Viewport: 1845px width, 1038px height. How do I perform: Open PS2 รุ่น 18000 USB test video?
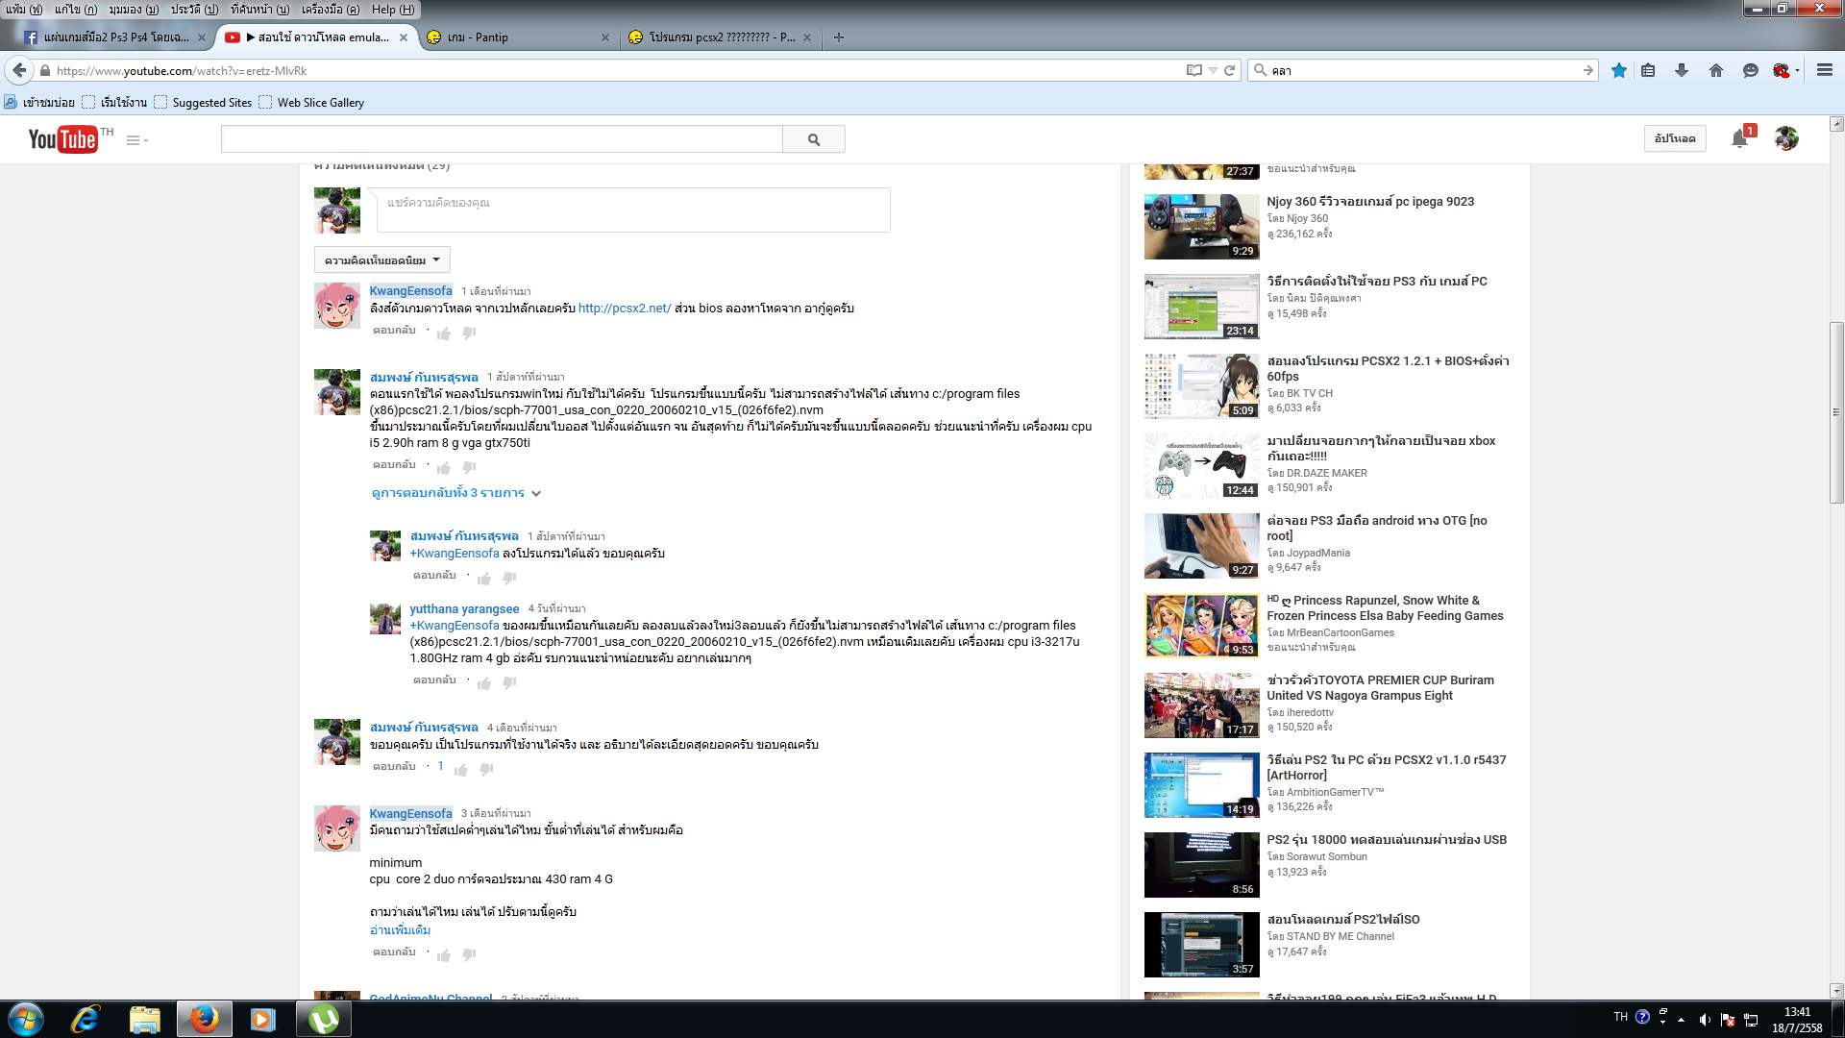[x=1387, y=840]
